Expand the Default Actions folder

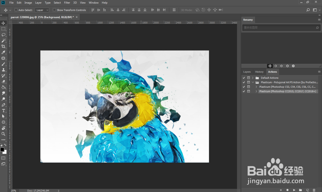click(252, 78)
